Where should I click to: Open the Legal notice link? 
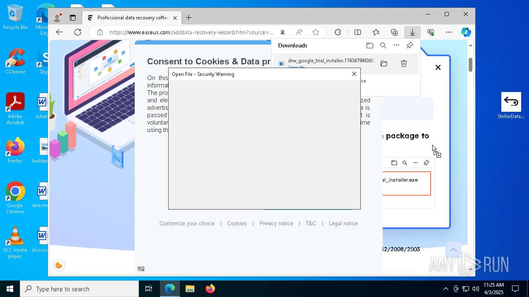click(x=343, y=223)
